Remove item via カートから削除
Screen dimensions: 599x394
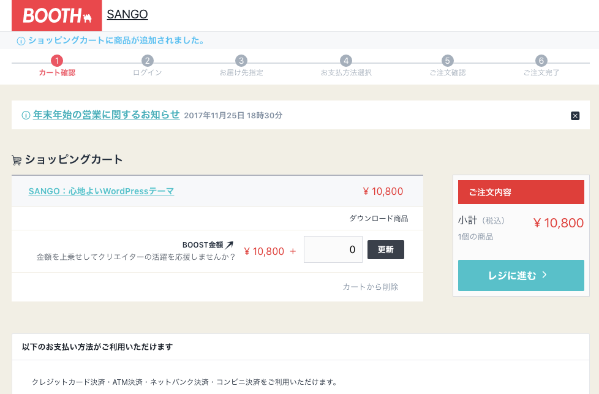tap(370, 287)
